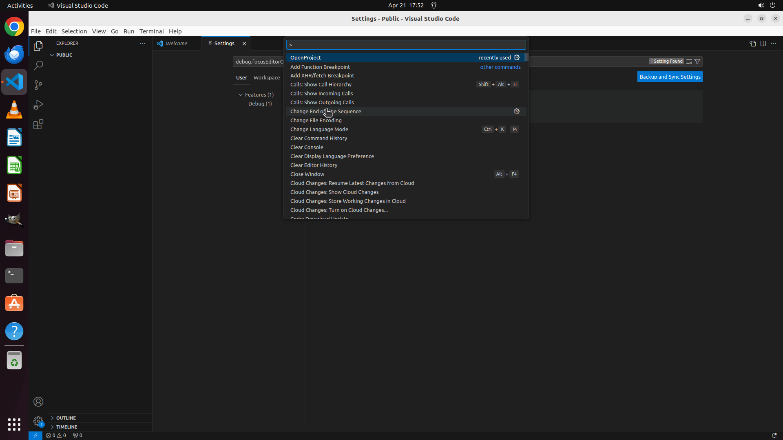Configure keybinding gear for OpenProject command
This screenshot has height=440, width=783.
point(517,57)
